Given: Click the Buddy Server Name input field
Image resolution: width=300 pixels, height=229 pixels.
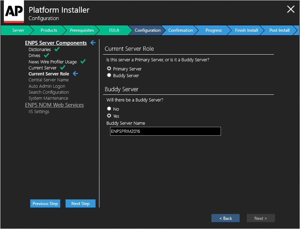Looking at the screenshot, I should 166,131.
